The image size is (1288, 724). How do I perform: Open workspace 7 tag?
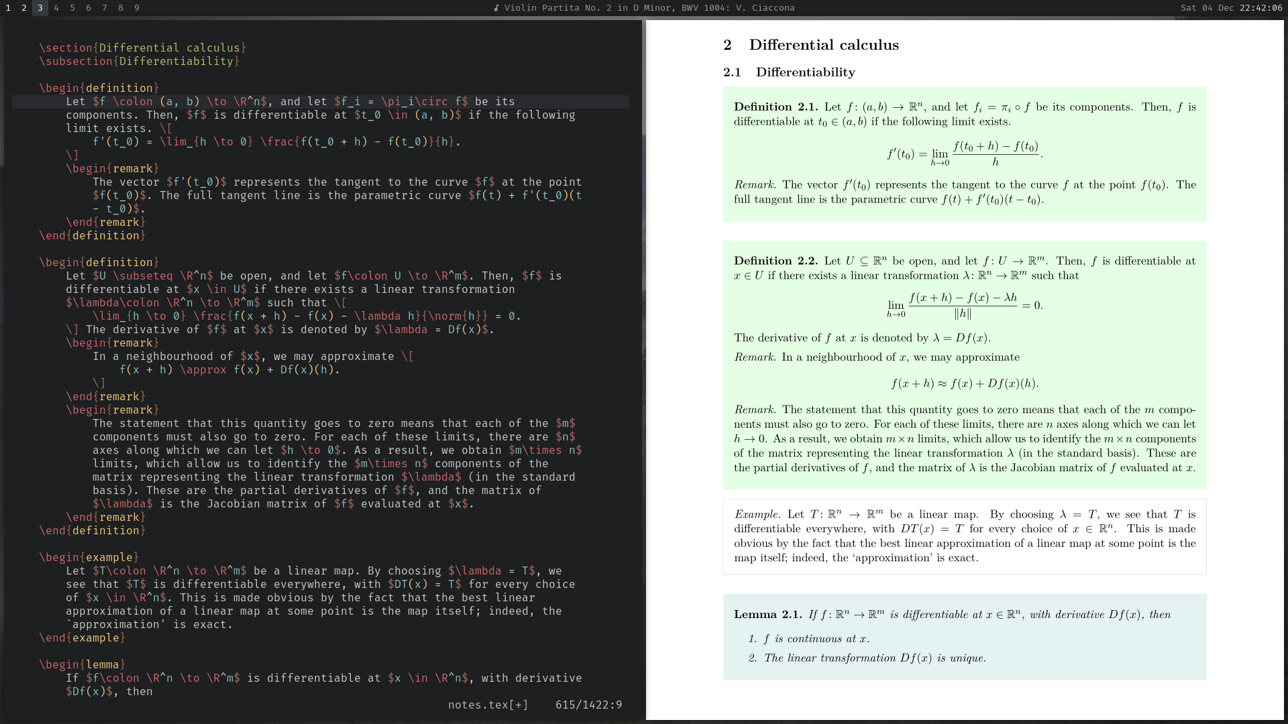105,8
